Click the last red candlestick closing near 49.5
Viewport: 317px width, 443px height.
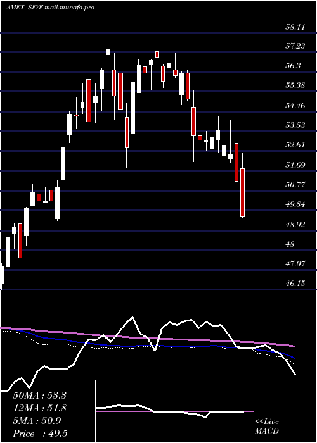pyautogui.click(x=243, y=192)
